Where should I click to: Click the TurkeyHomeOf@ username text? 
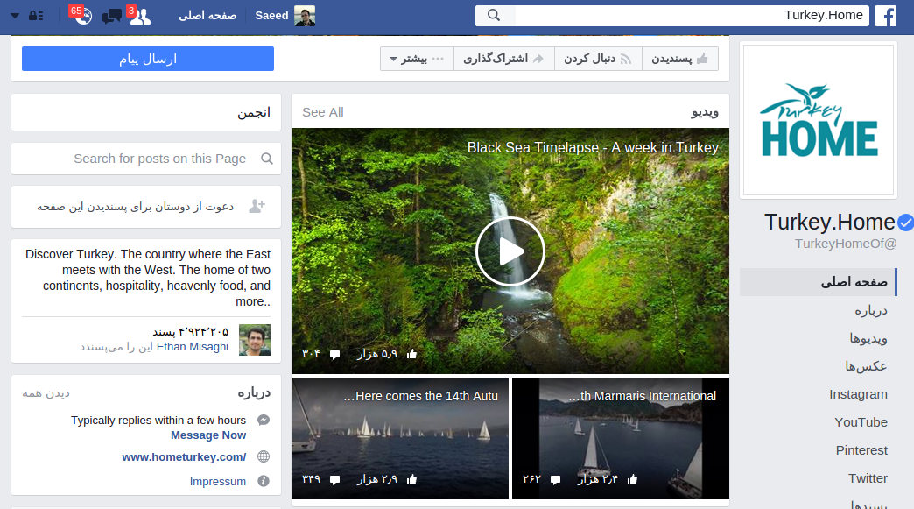point(846,244)
